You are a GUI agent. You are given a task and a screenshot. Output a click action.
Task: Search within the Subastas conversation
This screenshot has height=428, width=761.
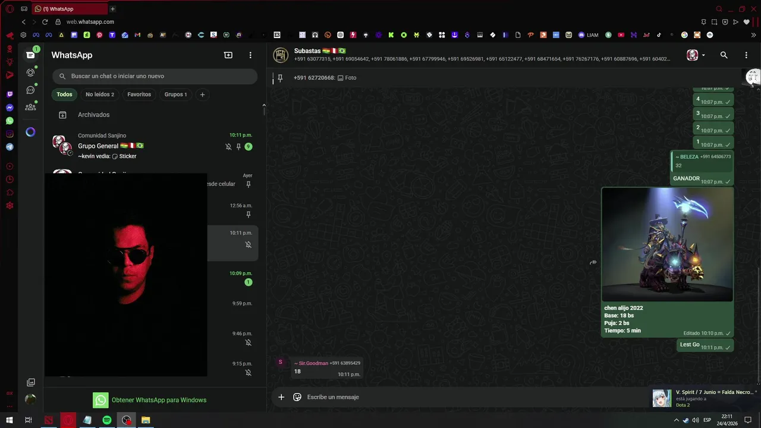click(x=724, y=55)
